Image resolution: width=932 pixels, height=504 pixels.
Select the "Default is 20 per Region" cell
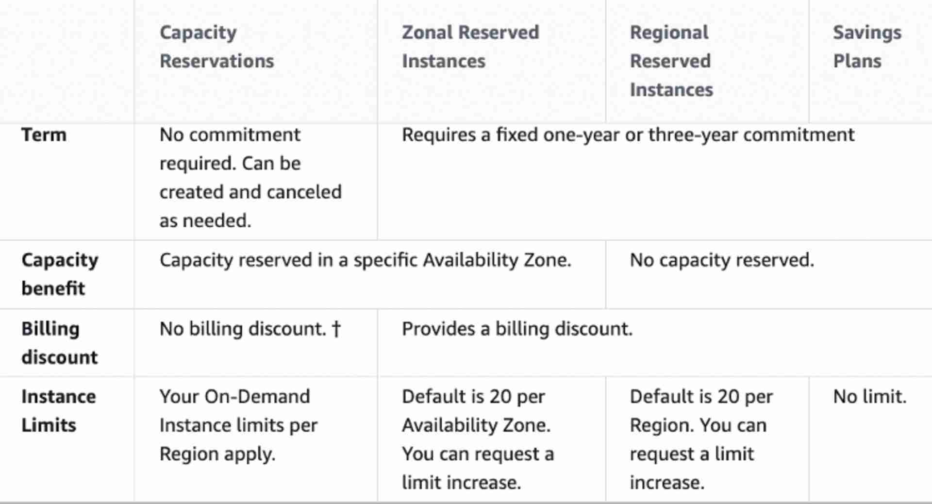pyautogui.click(x=700, y=439)
